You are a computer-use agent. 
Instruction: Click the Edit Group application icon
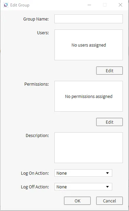pyautogui.click(x=6, y=5)
